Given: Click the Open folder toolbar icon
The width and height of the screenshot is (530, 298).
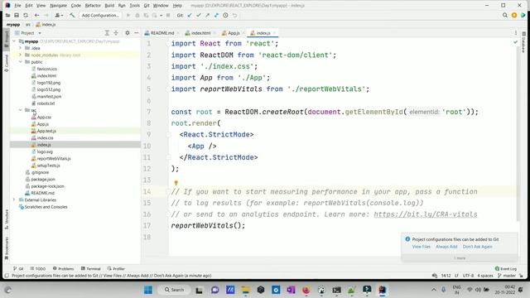Looking at the screenshot, I should coord(7,15).
